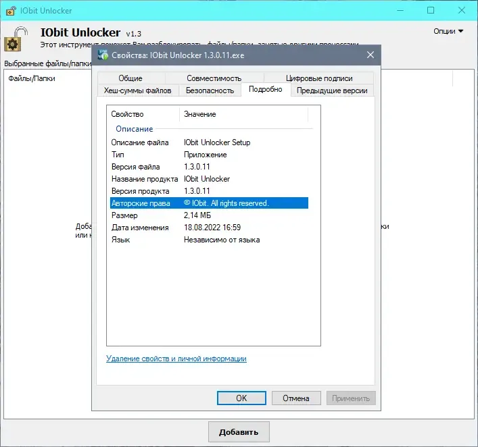Maximize the IObit Unlocker window
The image size is (478, 447).
pos(431,10)
